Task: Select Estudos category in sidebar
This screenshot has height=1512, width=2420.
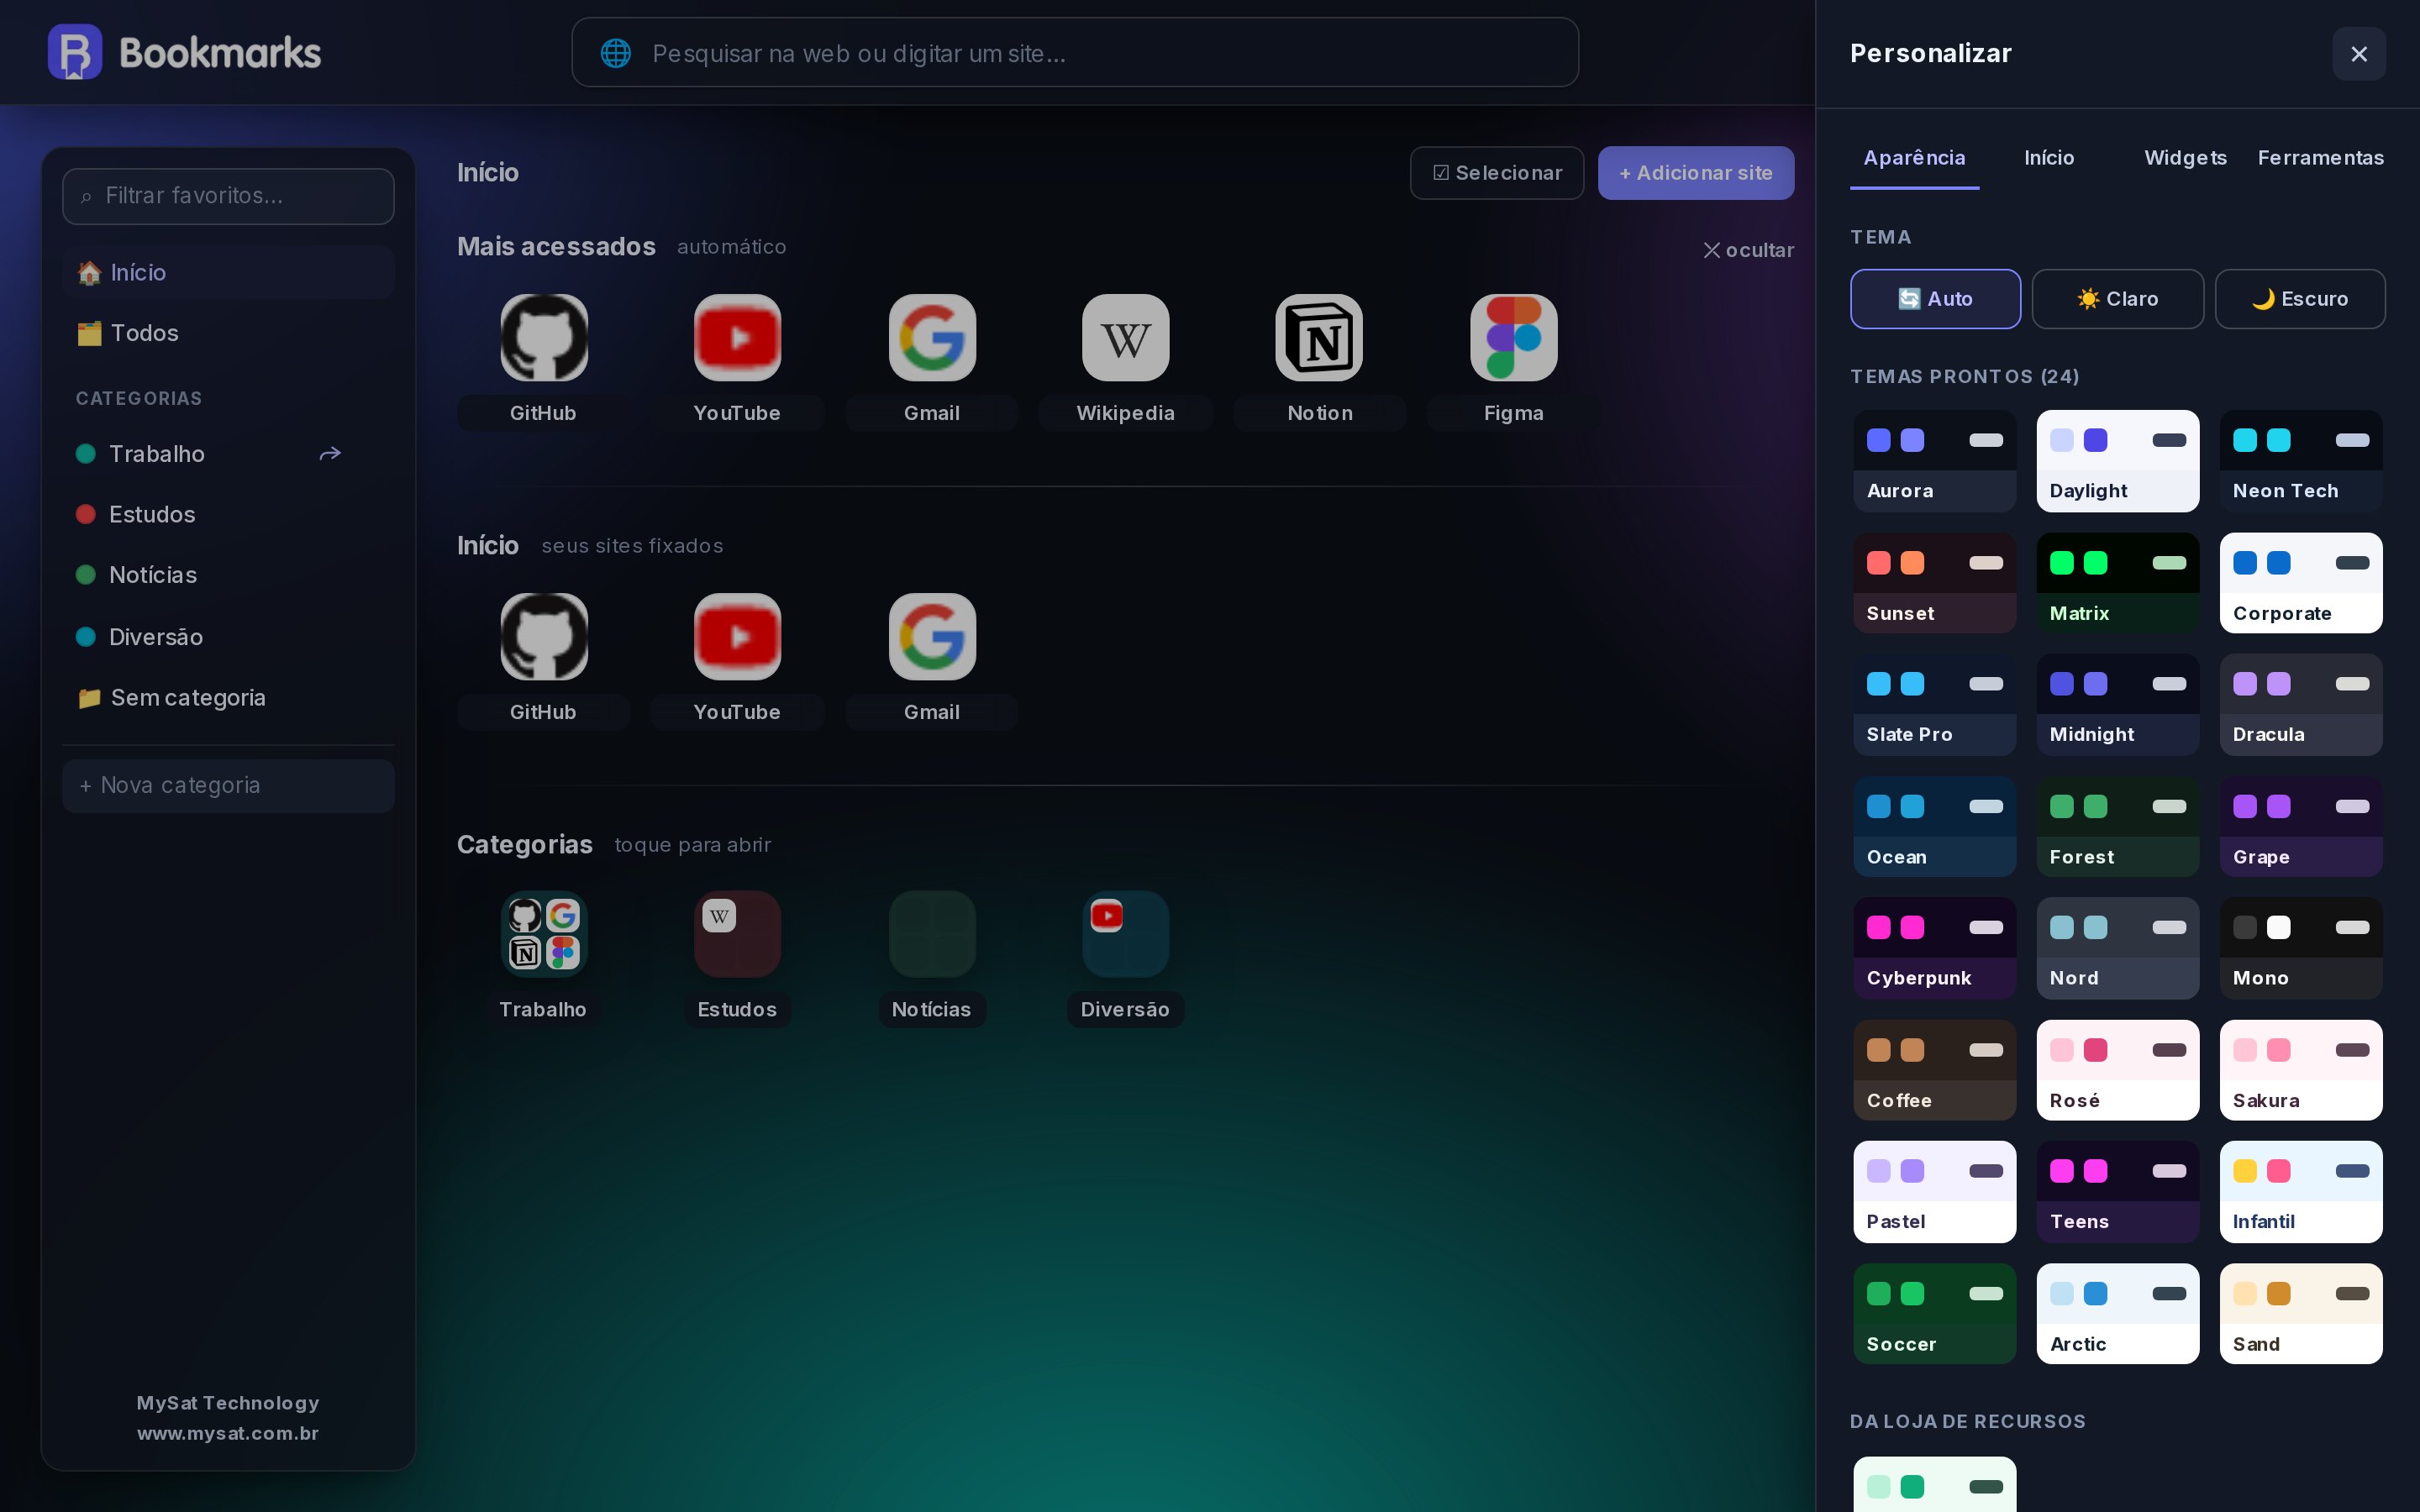Action: (x=228, y=514)
